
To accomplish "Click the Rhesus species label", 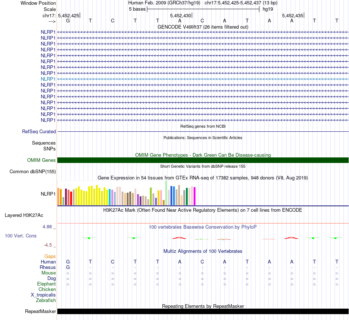I will (x=48, y=267).
